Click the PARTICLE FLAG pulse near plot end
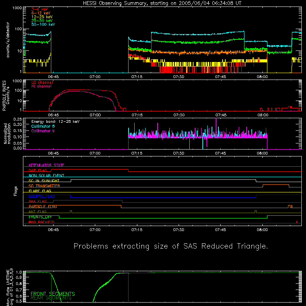Screen dimensions: 306x306 (x=290, y=207)
